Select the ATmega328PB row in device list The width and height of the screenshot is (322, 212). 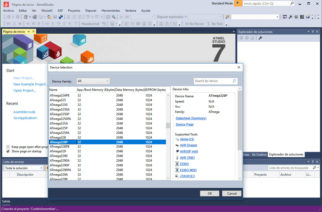108,147
